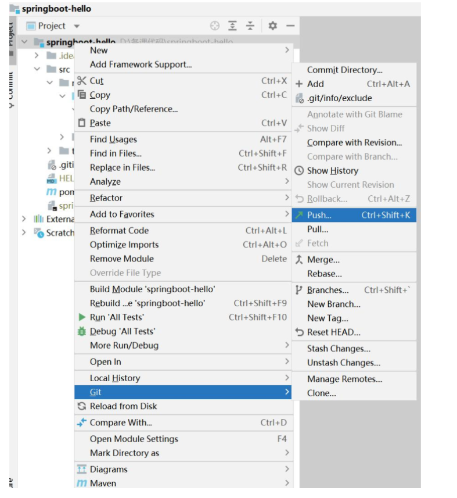
Task: Click the Copy icon in context menu
Action: coord(82,95)
